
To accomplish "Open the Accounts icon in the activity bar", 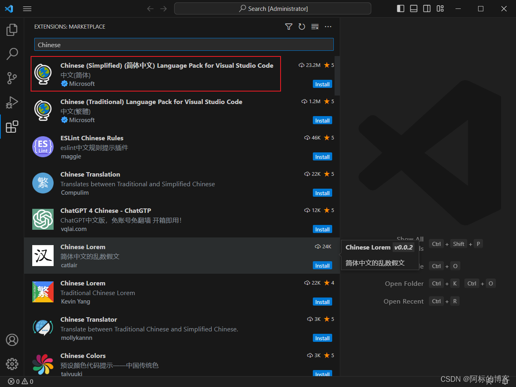I will [x=12, y=340].
